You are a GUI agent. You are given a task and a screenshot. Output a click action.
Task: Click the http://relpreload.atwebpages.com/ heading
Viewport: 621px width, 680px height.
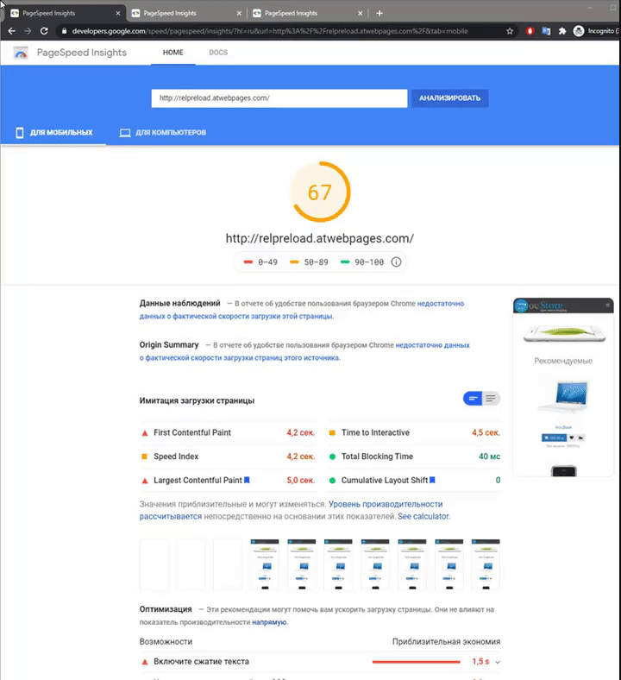[320, 238]
